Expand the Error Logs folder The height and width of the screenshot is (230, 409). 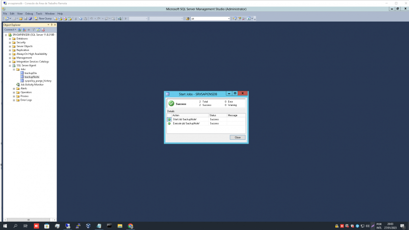coord(14,100)
